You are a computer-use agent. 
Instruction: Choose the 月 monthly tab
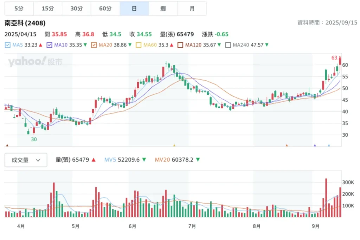(x=192, y=8)
